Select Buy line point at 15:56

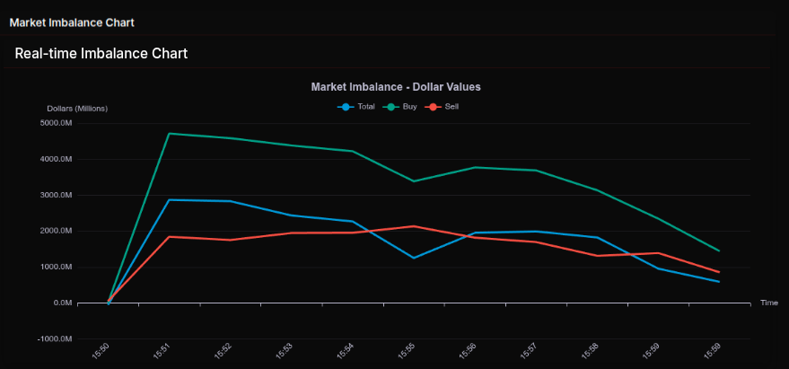(x=475, y=167)
